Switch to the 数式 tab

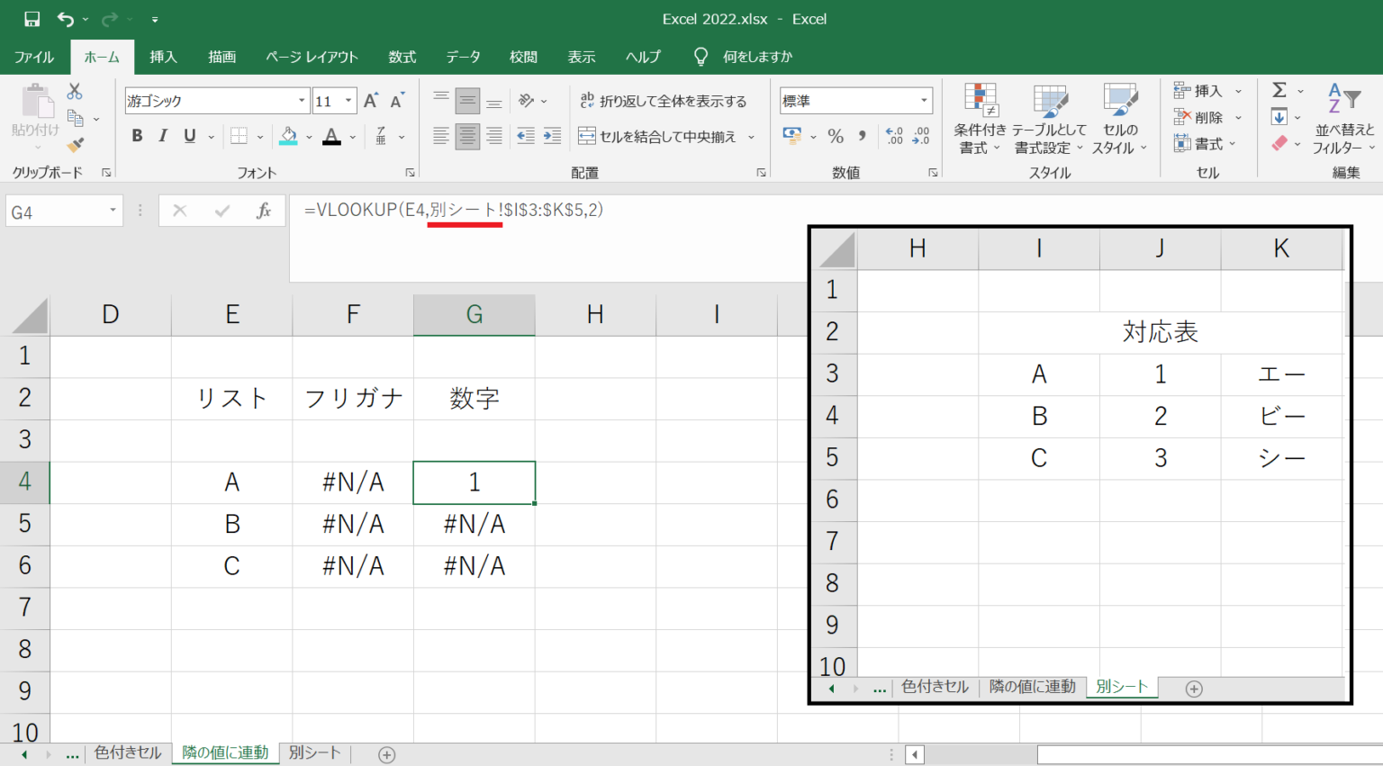pyautogui.click(x=402, y=57)
